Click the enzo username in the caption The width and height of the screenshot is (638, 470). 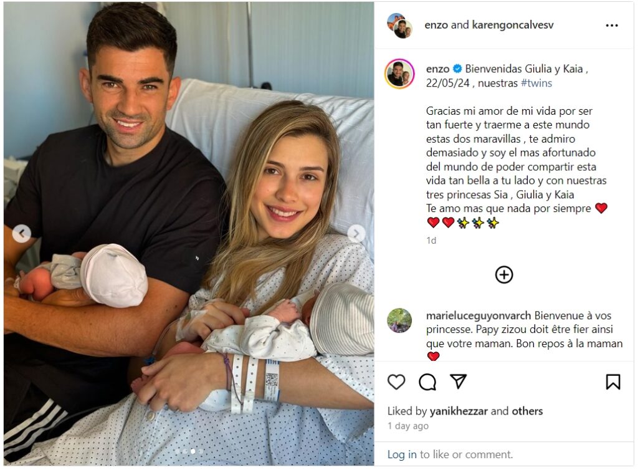coord(437,69)
